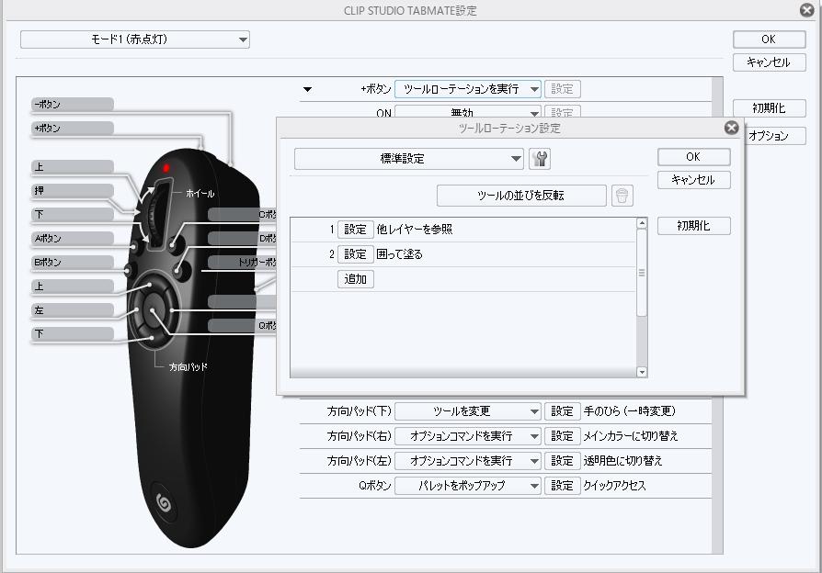Confirm tool rotation settings with OK
Image resolution: width=822 pixels, height=573 pixels.
click(692, 156)
